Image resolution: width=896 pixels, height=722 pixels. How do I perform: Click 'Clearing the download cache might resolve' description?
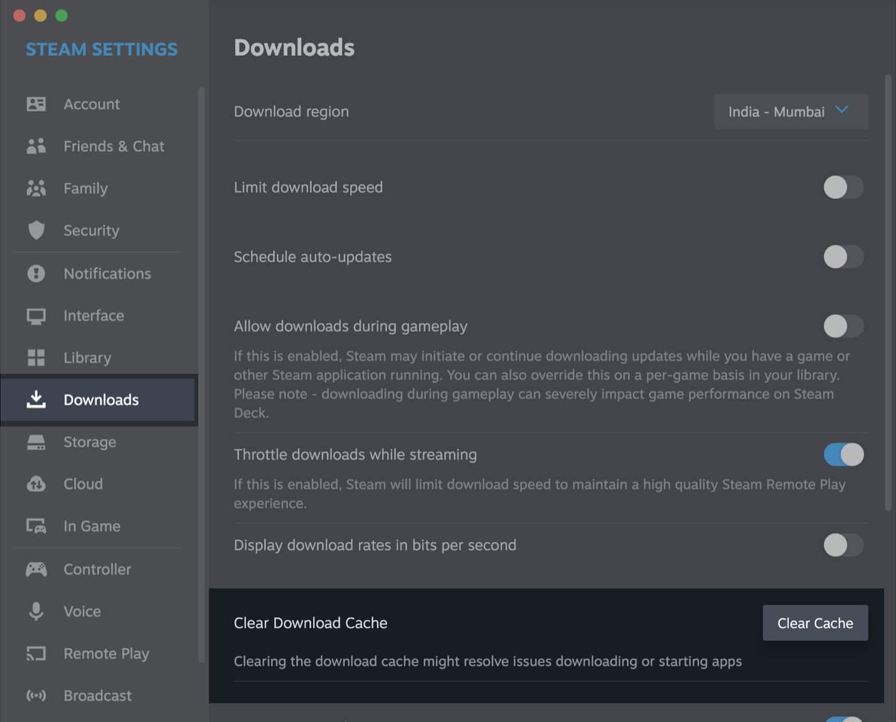point(488,661)
